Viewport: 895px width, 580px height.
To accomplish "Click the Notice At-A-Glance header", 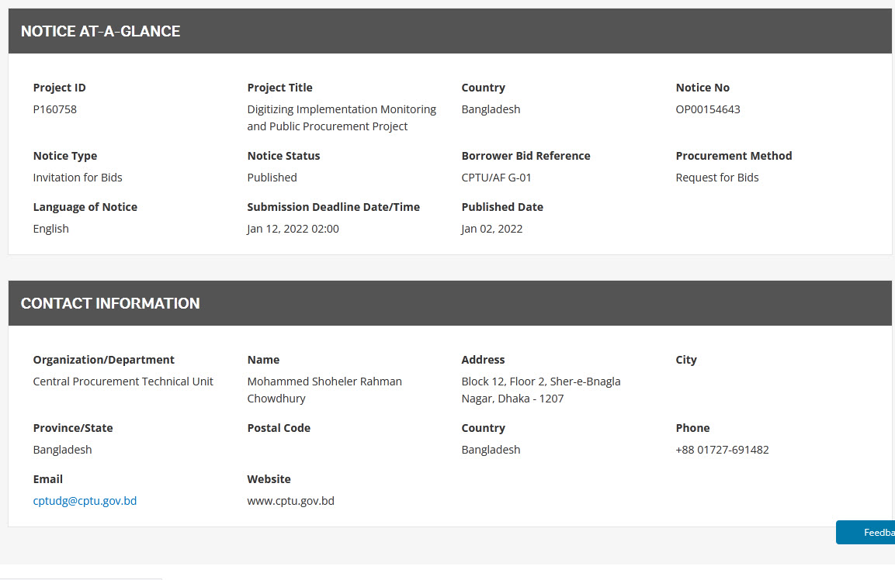I will pos(100,32).
